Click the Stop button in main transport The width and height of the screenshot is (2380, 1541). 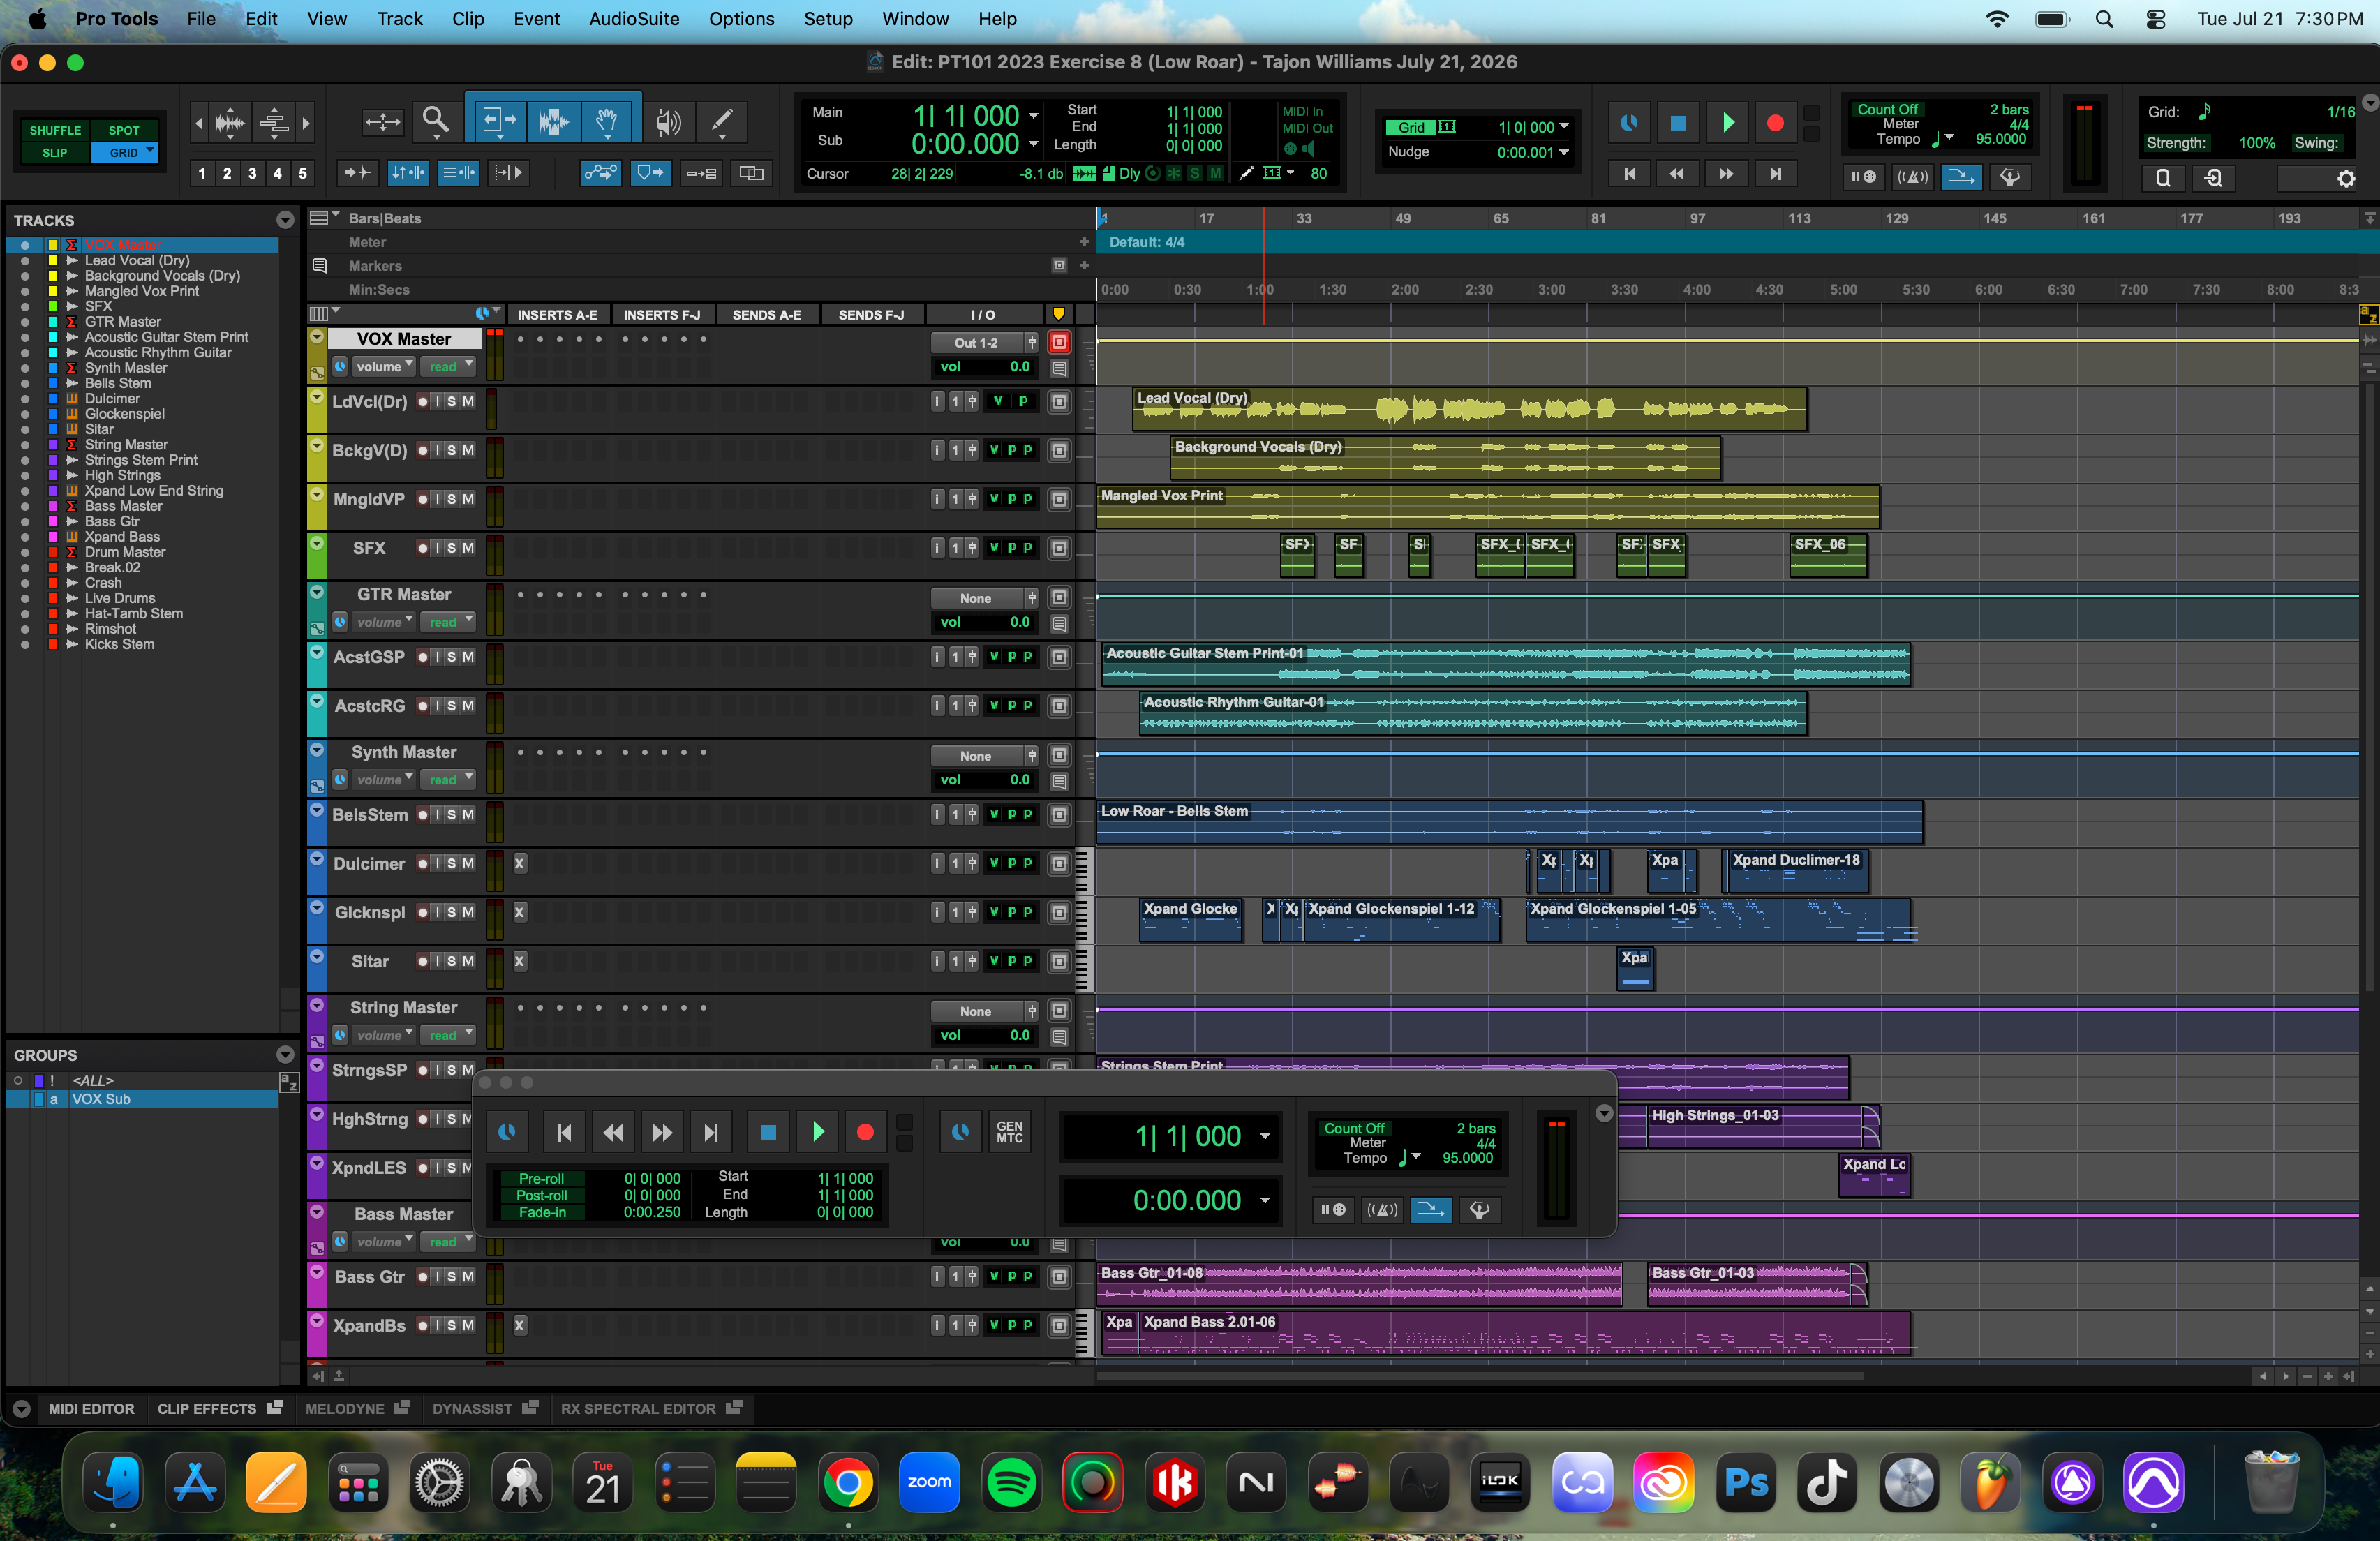coord(1678,123)
